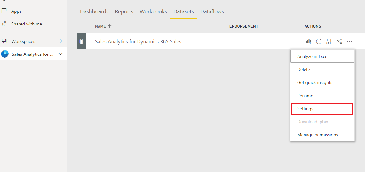The height and width of the screenshot is (172, 365).
Task: Select Manage permissions menu entry
Action: [x=322, y=135]
